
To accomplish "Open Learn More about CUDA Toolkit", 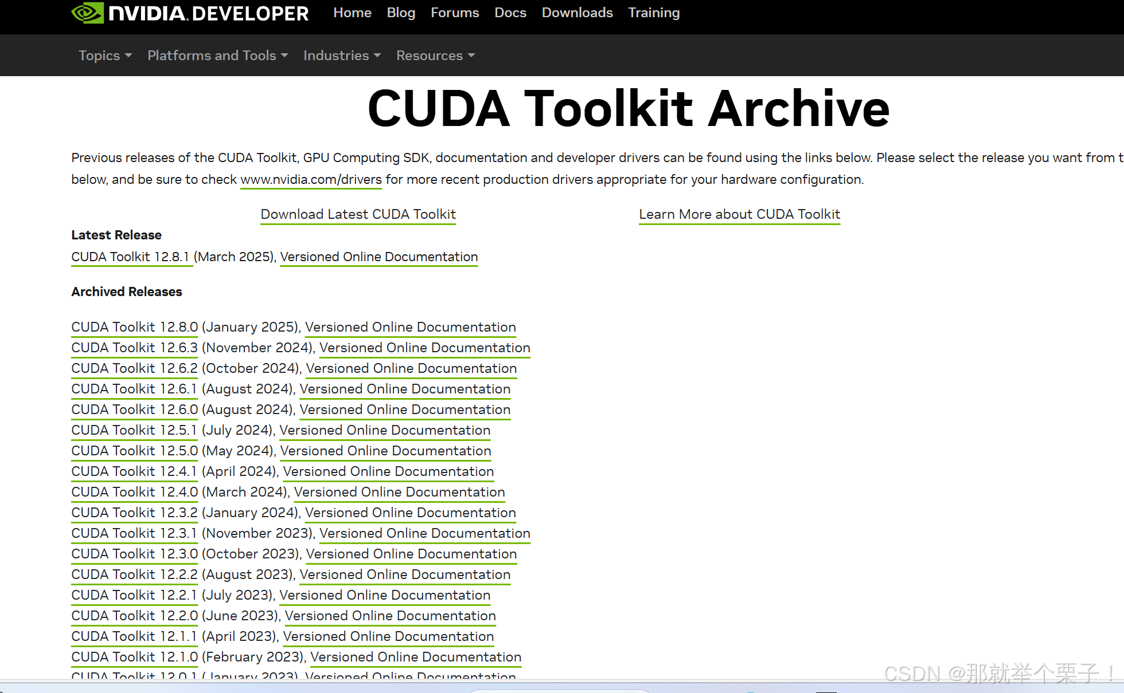I will (739, 214).
